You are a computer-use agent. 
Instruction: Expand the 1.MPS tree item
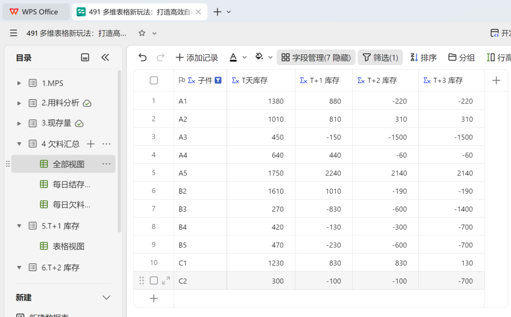[19, 83]
